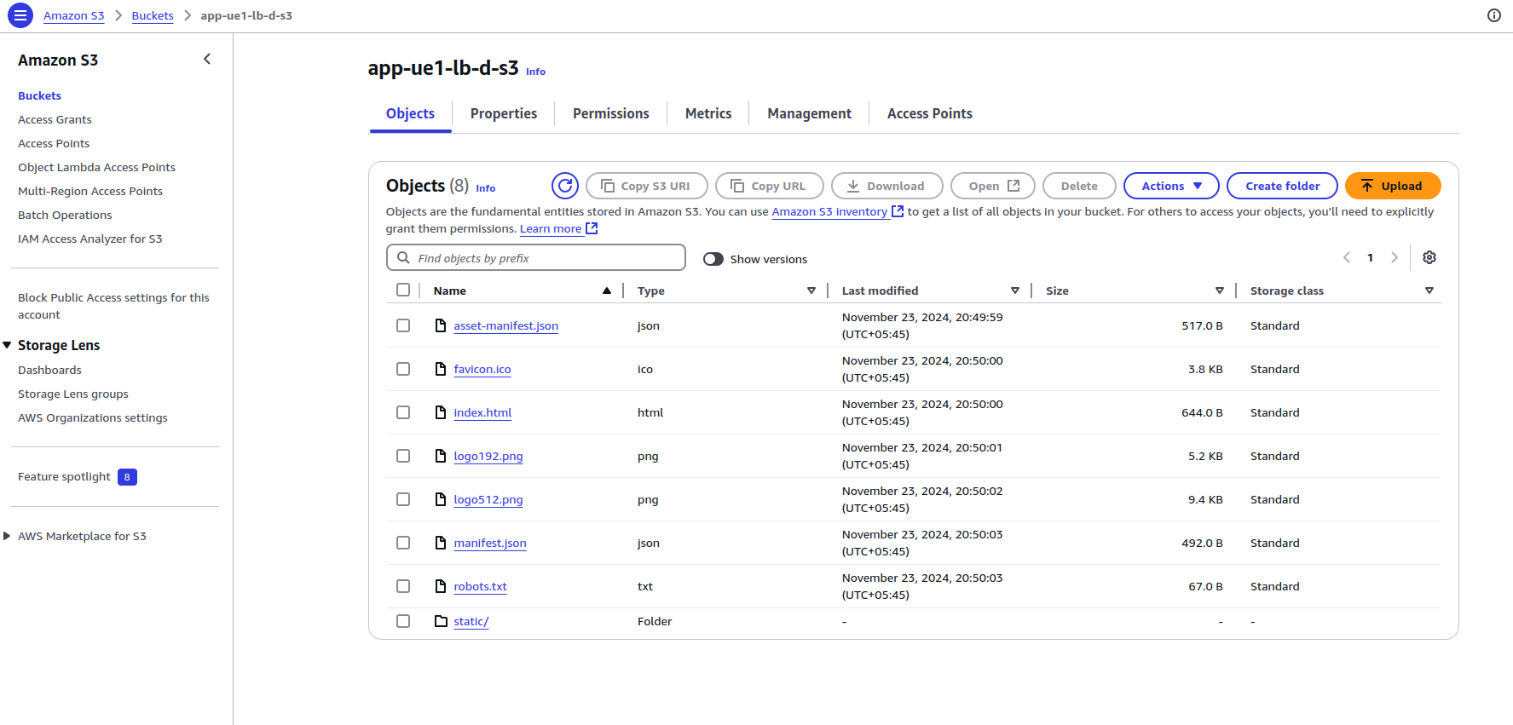Image resolution: width=1513 pixels, height=725 pixels.
Task: Open Feature spotlight badge 8
Action: pyautogui.click(x=127, y=477)
